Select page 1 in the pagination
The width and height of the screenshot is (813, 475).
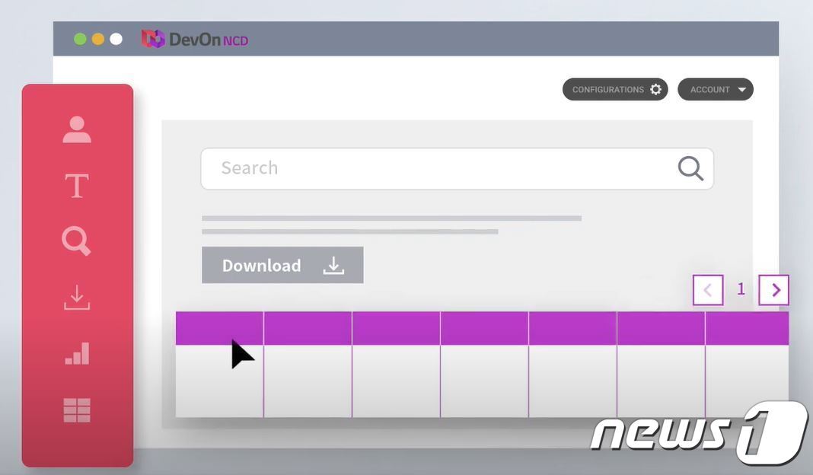[x=741, y=289]
